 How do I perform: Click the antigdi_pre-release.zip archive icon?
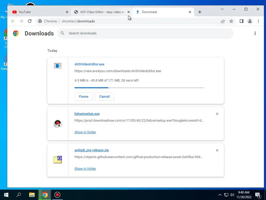58,160
